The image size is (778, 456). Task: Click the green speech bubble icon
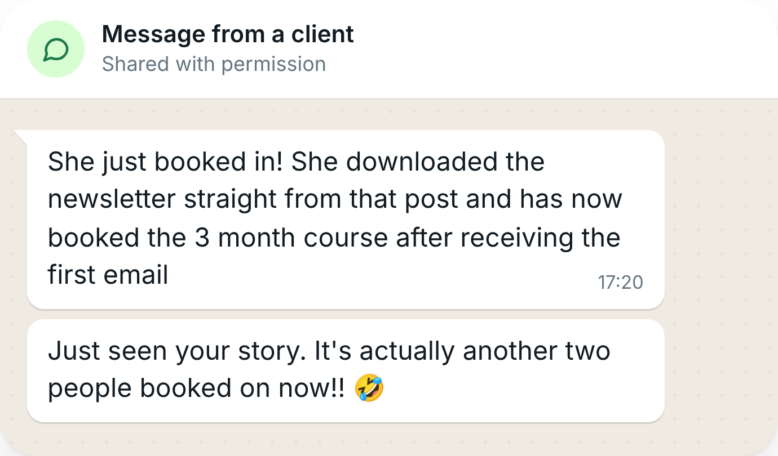[x=56, y=49]
